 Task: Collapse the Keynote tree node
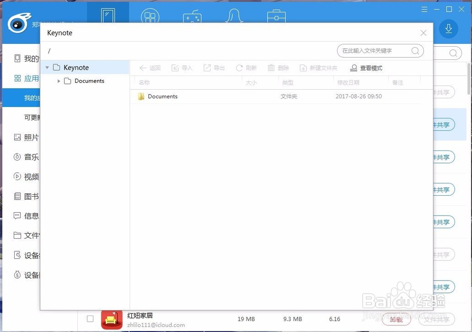[47, 67]
